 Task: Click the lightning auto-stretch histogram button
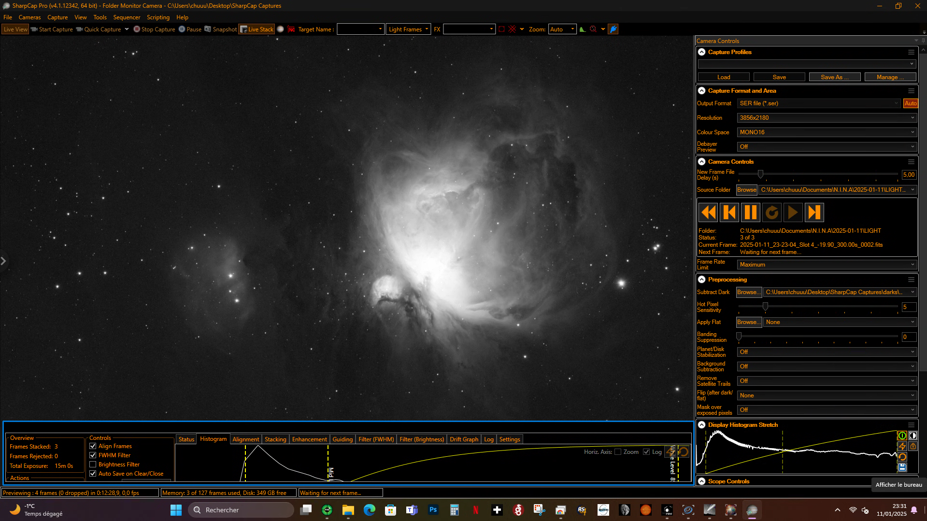[x=902, y=447]
